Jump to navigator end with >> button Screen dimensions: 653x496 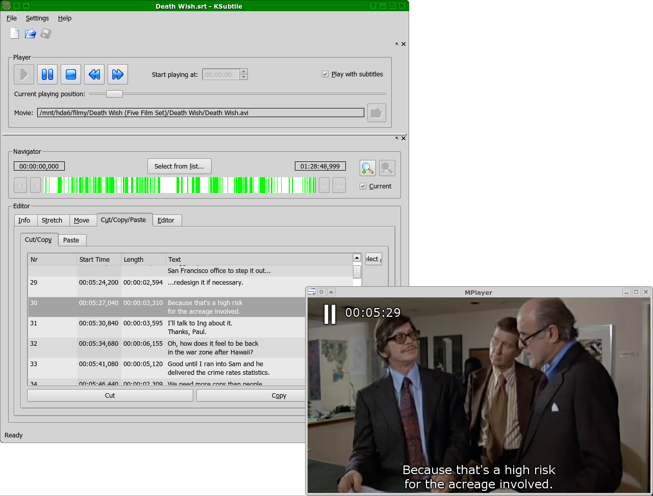339,185
